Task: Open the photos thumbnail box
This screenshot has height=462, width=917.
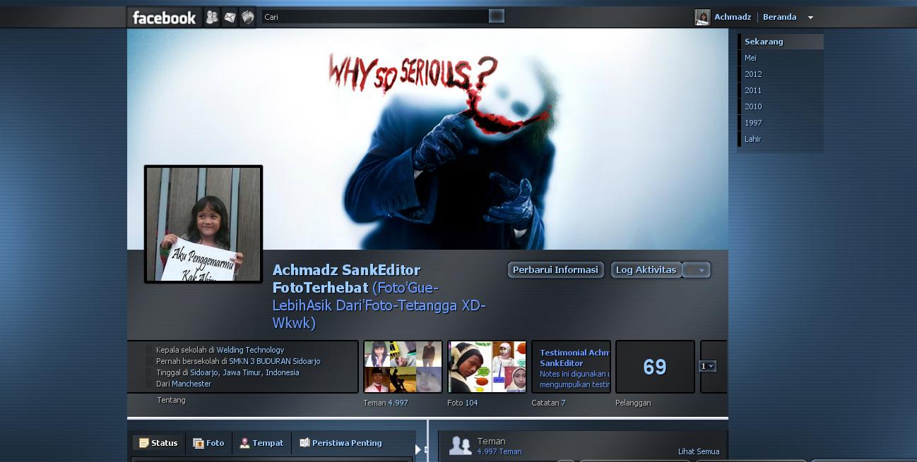Action: [x=487, y=367]
